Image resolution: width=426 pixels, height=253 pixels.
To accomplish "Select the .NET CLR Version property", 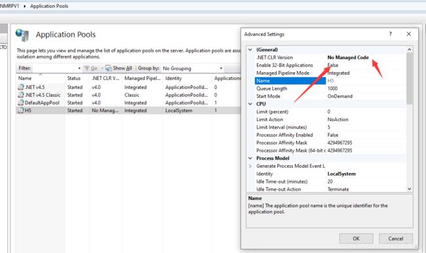I will pos(275,57).
